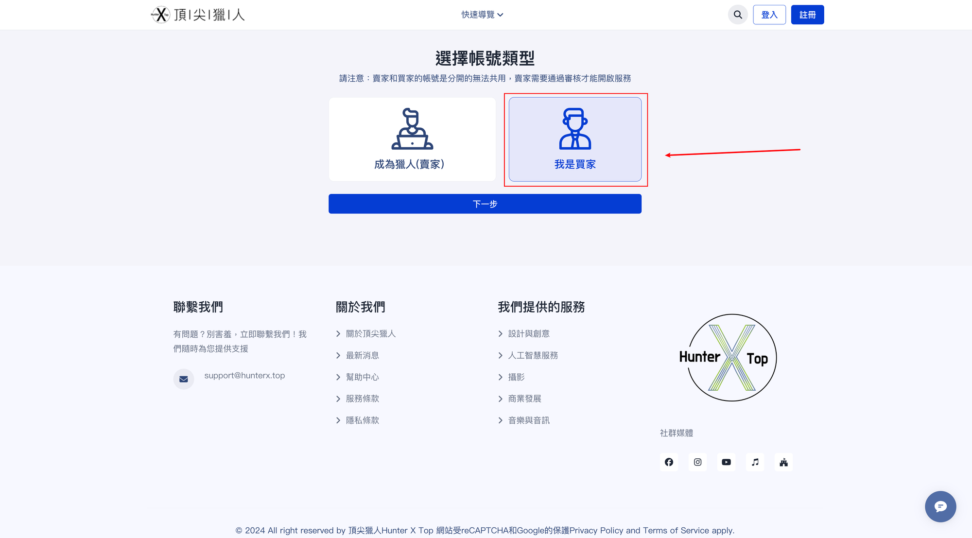Click the 下一步 button
The width and height of the screenshot is (972, 538).
click(x=485, y=204)
